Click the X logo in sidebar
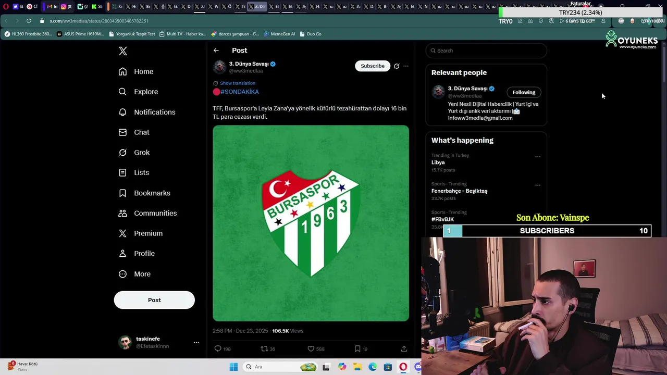This screenshot has height=375, width=667. tap(122, 51)
